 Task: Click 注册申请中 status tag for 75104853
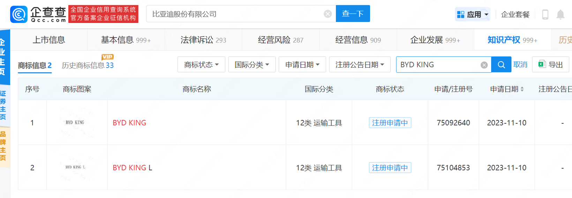[390, 168]
